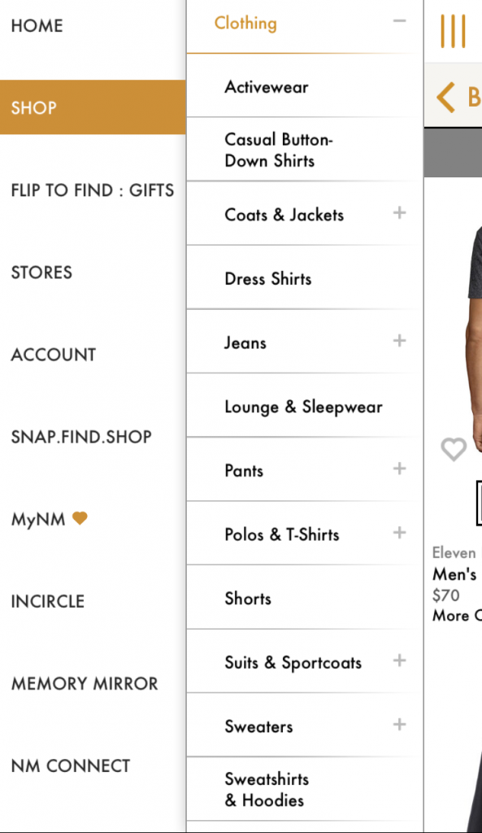The height and width of the screenshot is (833, 482).
Task: Click the heart icon beside MyNM
Action: tap(77, 517)
